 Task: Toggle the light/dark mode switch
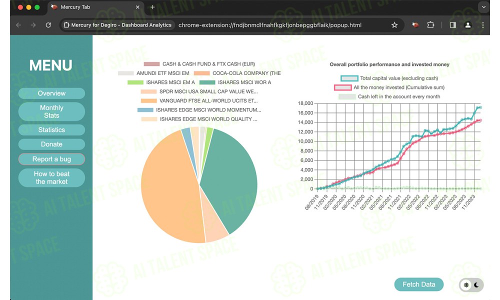(x=471, y=284)
